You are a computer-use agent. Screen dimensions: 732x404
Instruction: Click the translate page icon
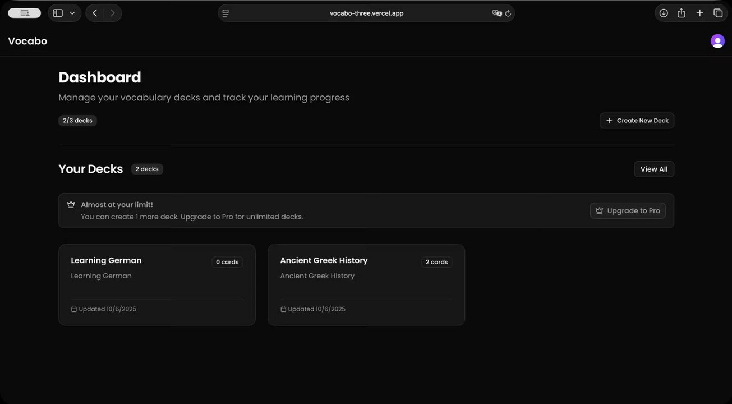[496, 13]
